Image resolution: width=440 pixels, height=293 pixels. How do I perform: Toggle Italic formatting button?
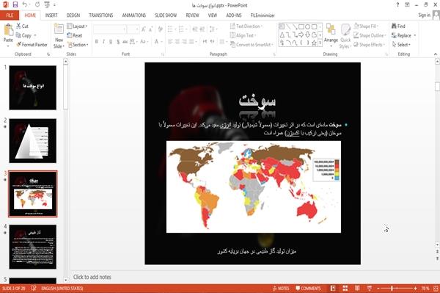103,42
